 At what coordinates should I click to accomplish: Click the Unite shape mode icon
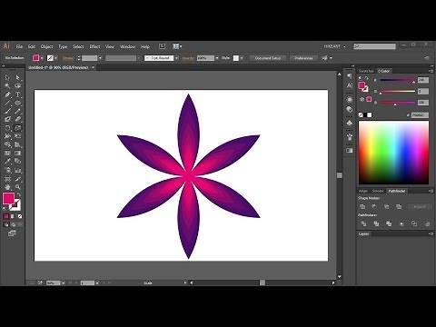coord(362,207)
